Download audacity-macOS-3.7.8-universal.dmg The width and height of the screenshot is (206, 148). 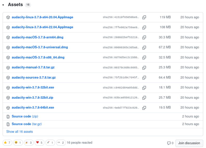pos(40,47)
